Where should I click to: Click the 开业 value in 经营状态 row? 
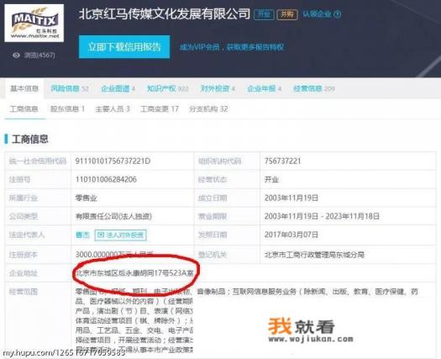tap(271, 179)
